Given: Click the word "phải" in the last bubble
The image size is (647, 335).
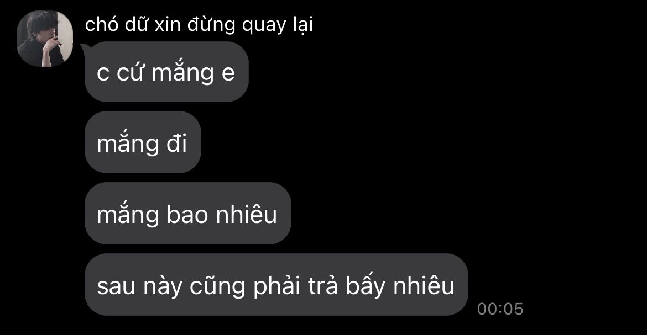Looking at the screenshot, I should tap(276, 285).
